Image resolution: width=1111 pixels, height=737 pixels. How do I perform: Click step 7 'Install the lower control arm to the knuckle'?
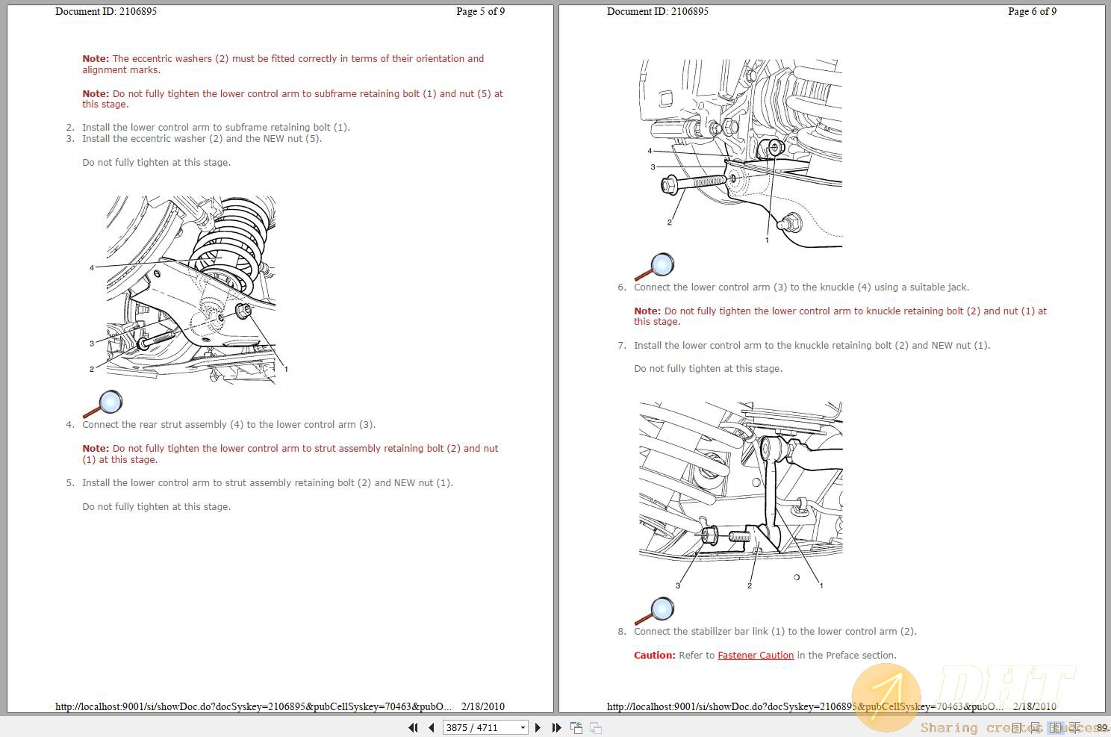tap(812, 346)
